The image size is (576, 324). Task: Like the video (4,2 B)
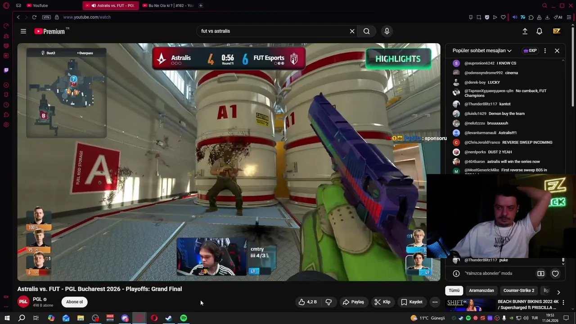click(307, 302)
